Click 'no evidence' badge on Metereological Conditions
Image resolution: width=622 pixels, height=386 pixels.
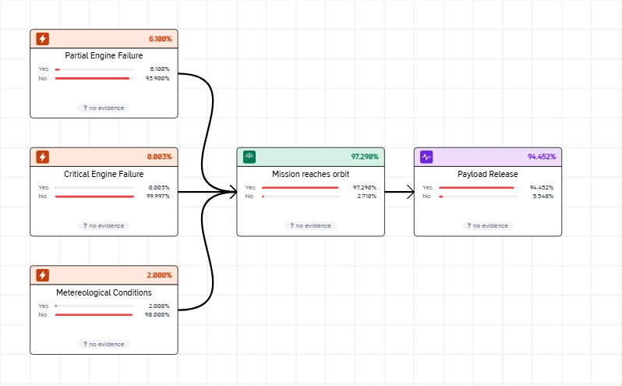[x=104, y=345]
